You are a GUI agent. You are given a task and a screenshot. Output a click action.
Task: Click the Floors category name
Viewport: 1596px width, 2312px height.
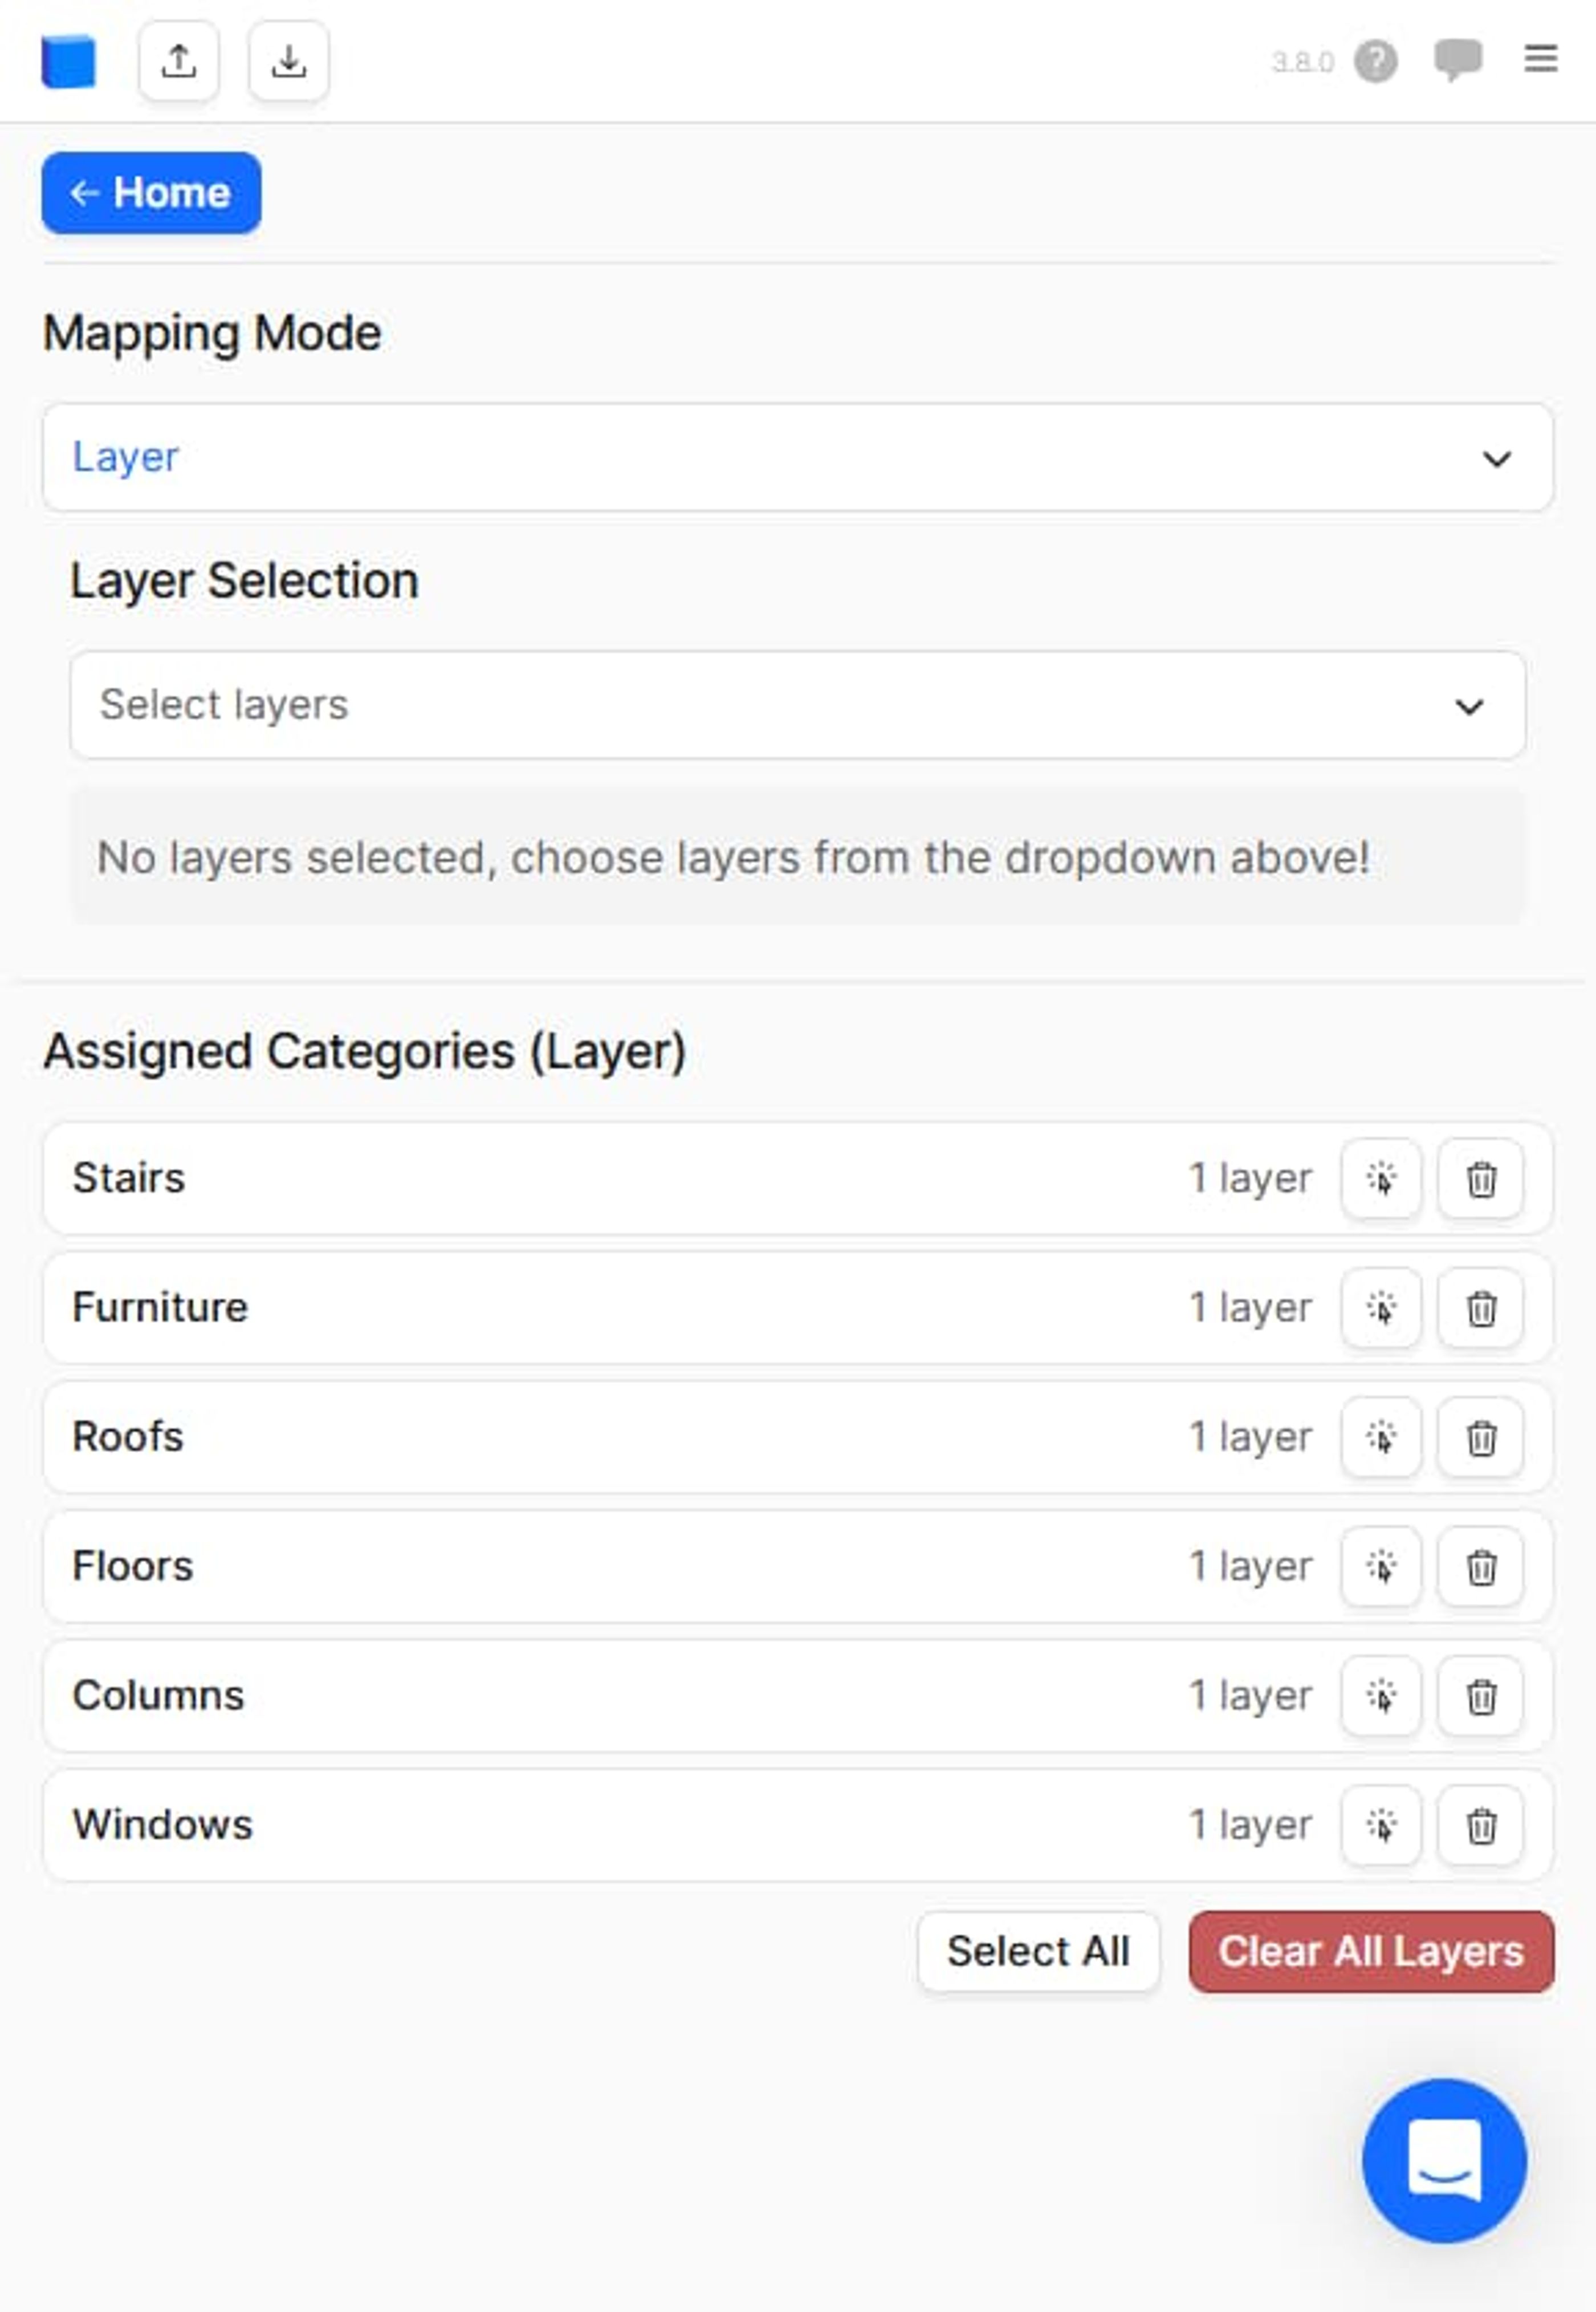(x=132, y=1566)
